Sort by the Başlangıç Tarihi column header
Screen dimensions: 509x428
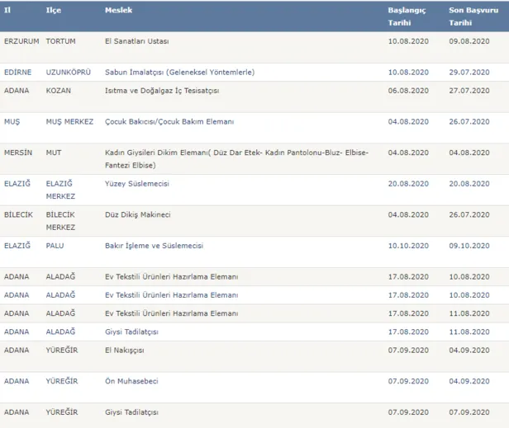(406, 16)
